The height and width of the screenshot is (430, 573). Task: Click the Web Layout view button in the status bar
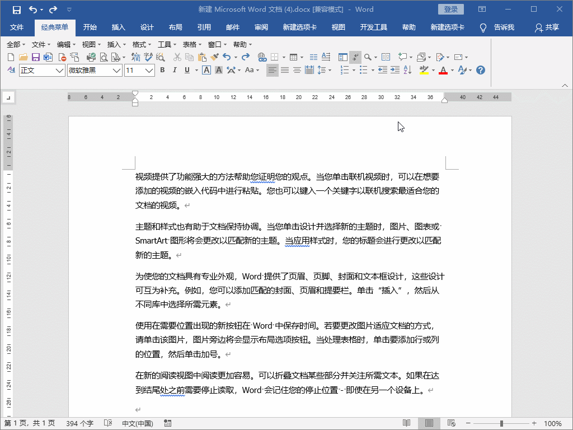(x=452, y=423)
